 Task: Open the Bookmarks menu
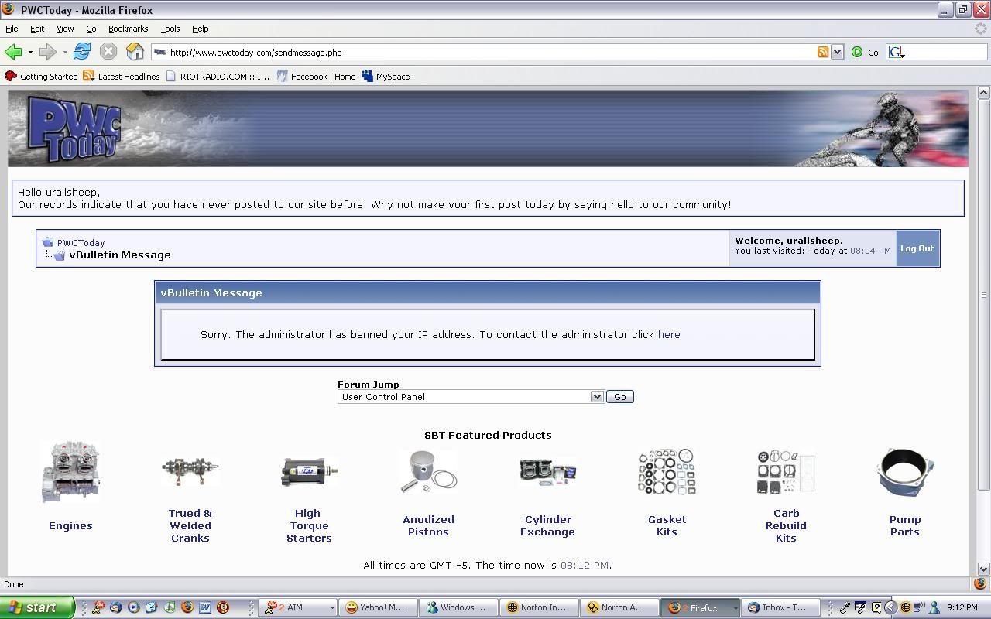click(x=128, y=29)
